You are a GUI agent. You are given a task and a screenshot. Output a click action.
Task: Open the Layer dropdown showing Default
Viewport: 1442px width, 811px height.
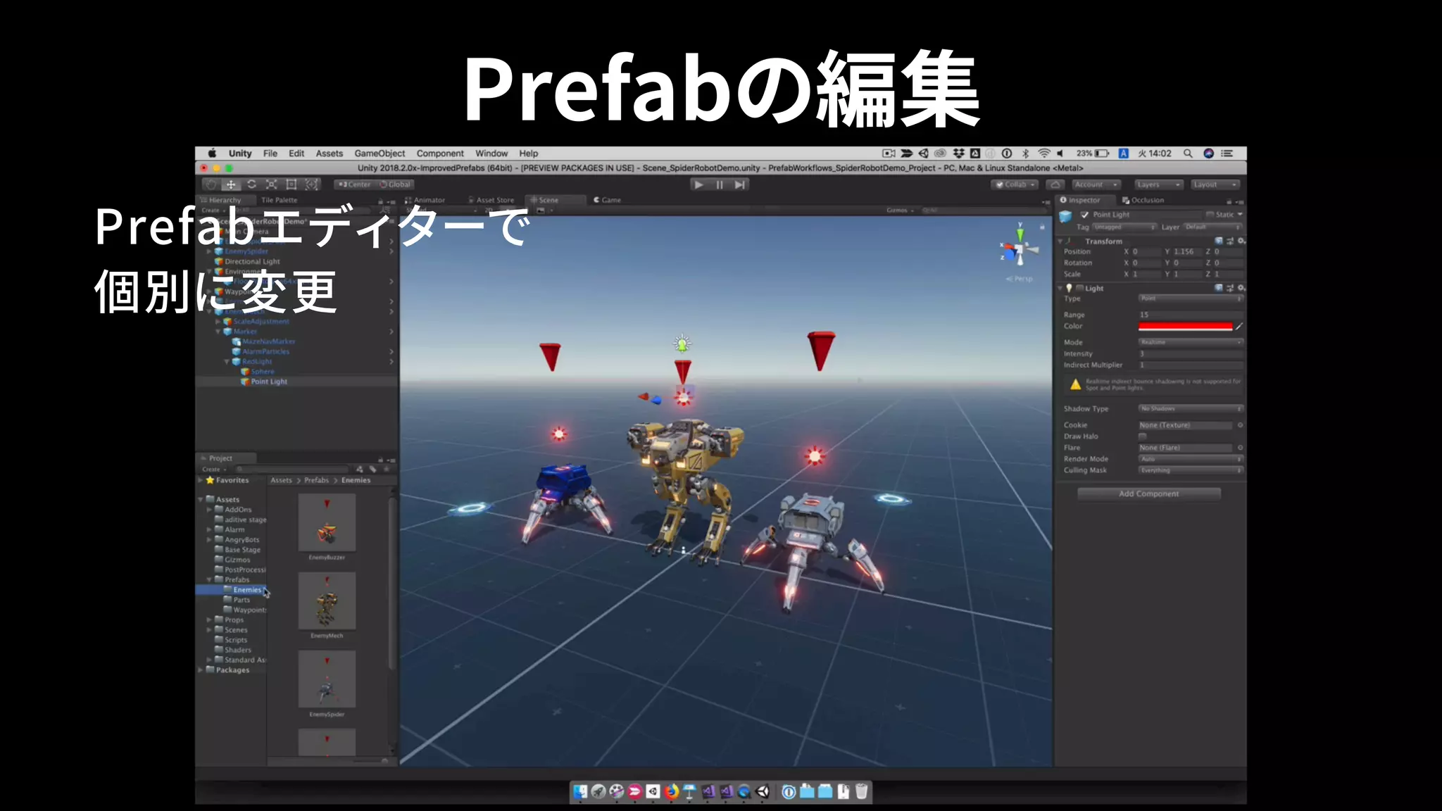click(x=1212, y=227)
